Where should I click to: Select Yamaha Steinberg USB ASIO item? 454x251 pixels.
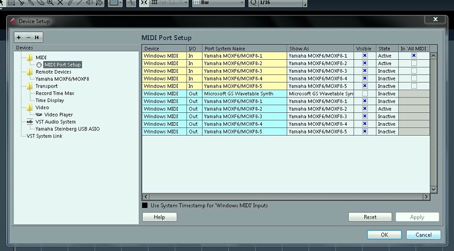pyautogui.click(x=68, y=129)
